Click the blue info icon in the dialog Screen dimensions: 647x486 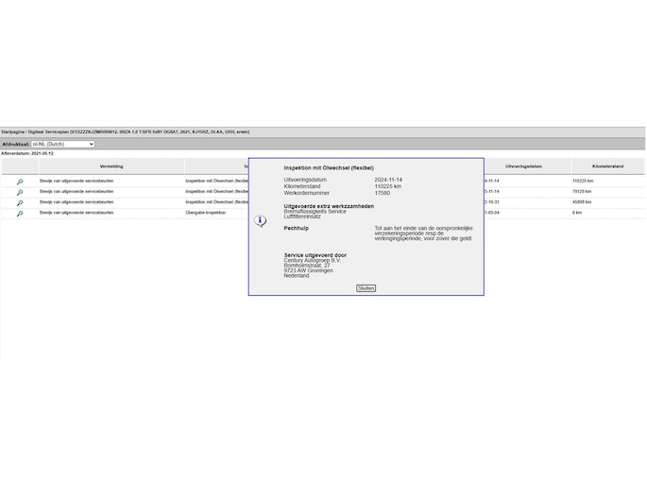(261, 221)
